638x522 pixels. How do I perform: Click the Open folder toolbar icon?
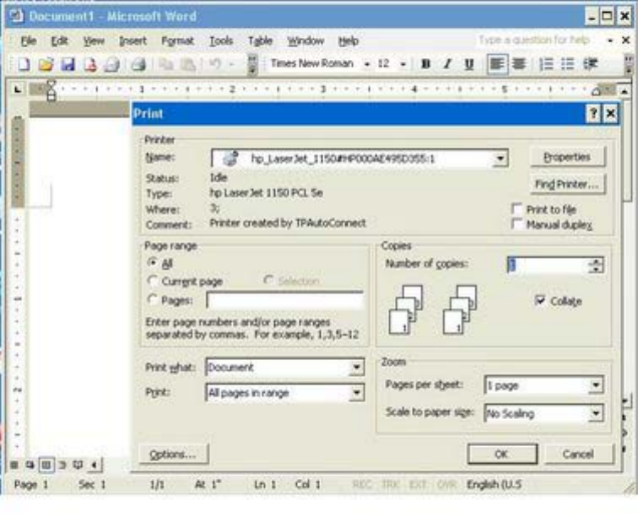point(46,64)
